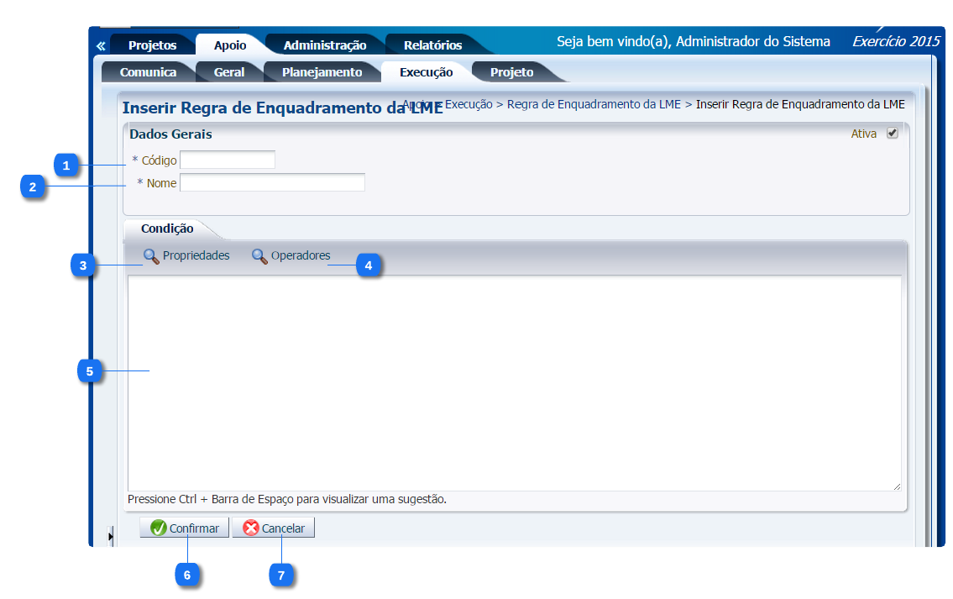Follow the Regra de Enquadramento breadcrumb link
The image size is (953, 599).
tap(594, 105)
